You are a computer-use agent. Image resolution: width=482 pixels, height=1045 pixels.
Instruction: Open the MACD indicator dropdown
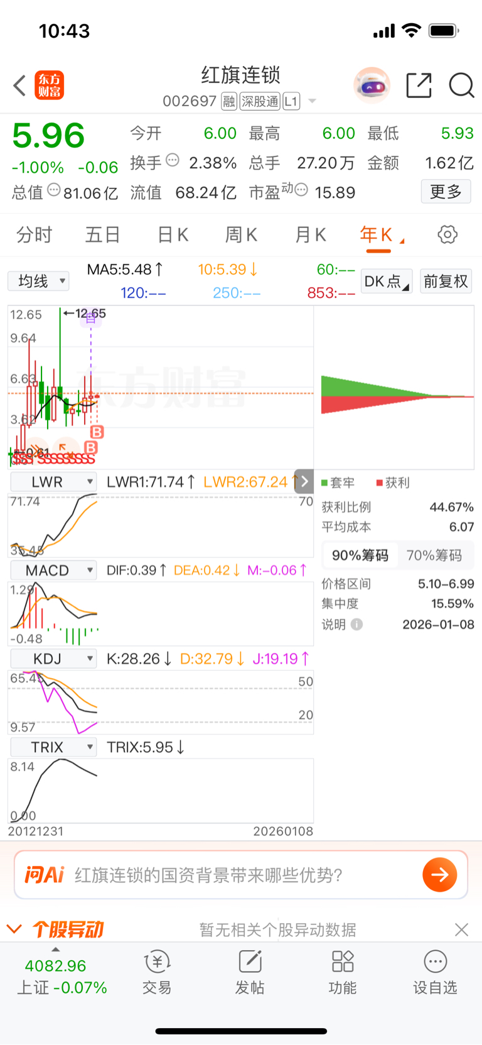[x=53, y=571]
